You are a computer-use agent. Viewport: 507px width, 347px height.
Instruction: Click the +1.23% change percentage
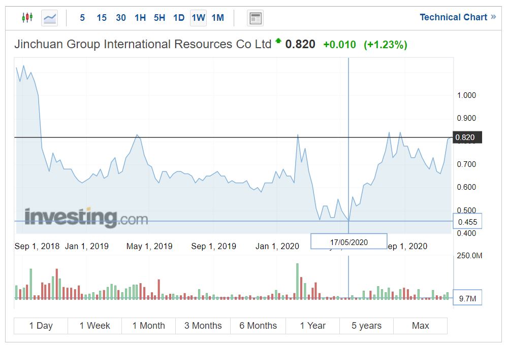point(386,45)
